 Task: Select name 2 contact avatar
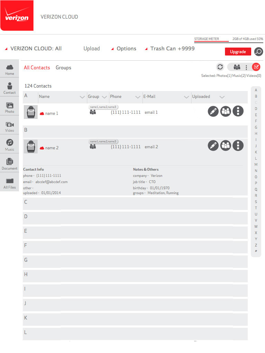coord(31,147)
